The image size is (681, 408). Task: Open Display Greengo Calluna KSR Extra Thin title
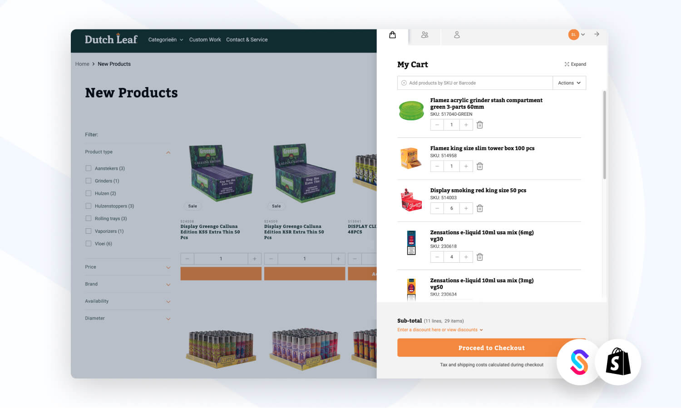tap(294, 232)
